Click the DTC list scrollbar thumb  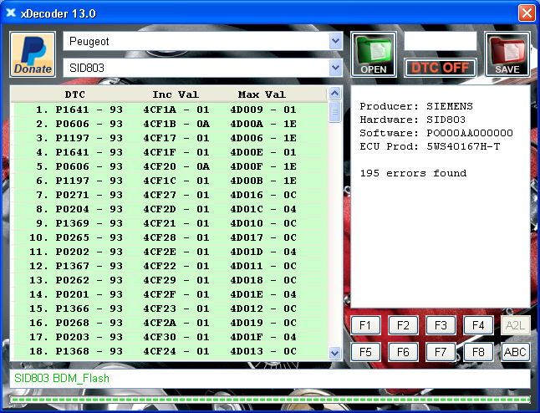[x=334, y=111]
